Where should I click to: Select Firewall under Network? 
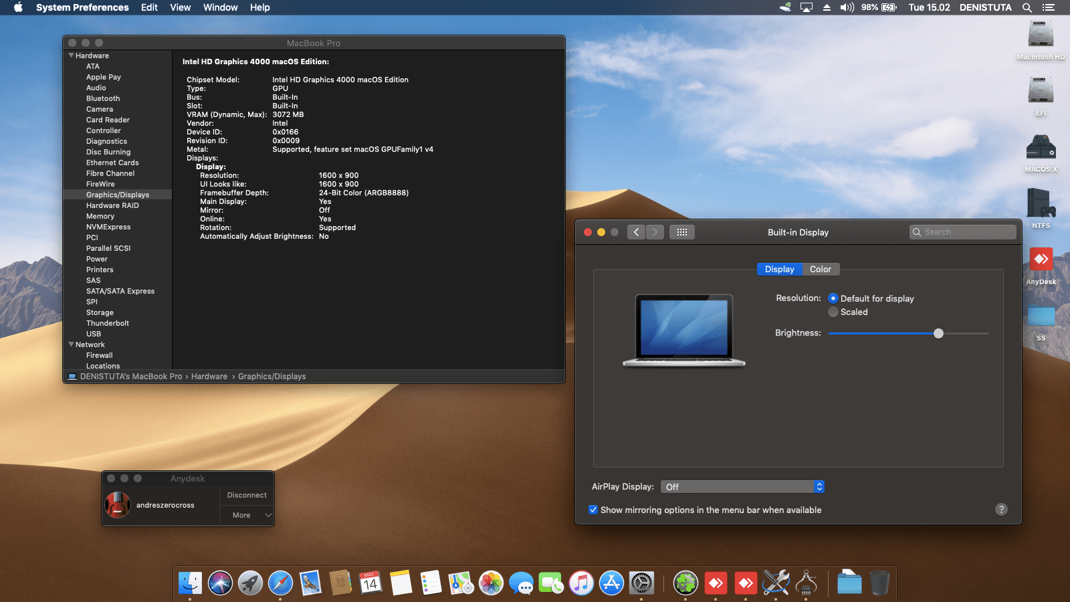click(x=99, y=355)
